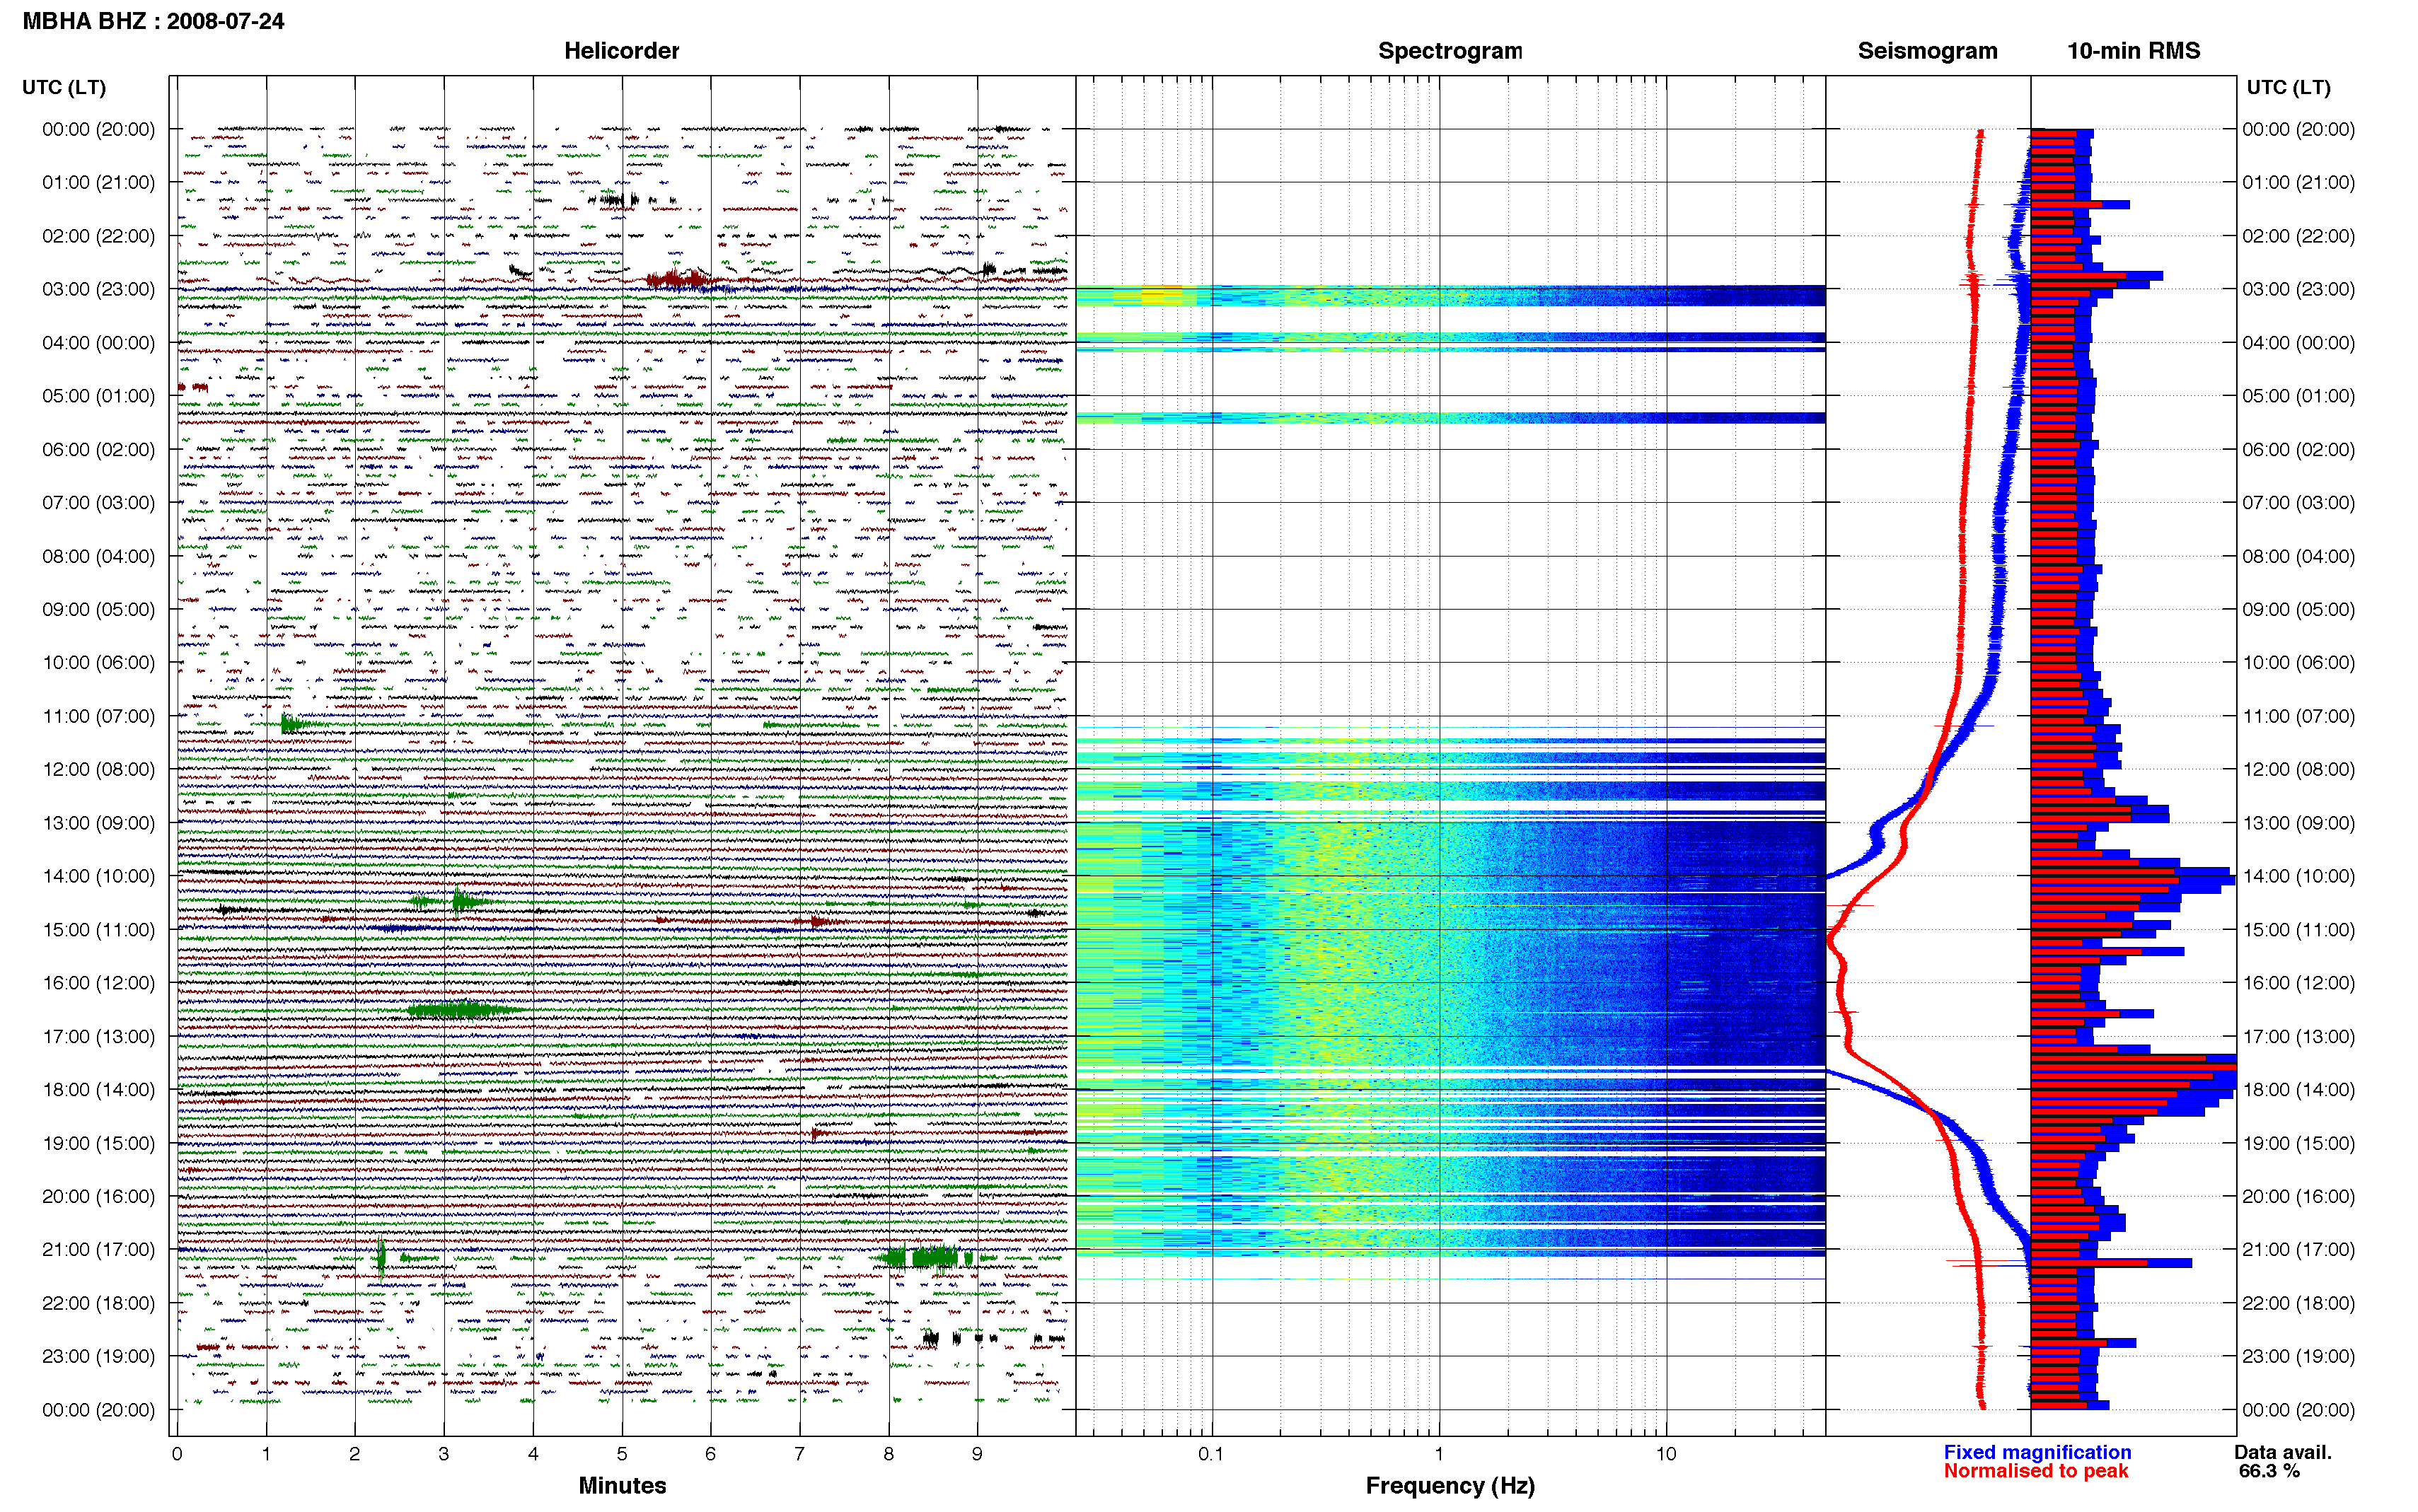Image resolution: width=2418 pixels, height=1512 pixels.
Task: Select the Seismogram panel heading
Action: [1927, 51]
